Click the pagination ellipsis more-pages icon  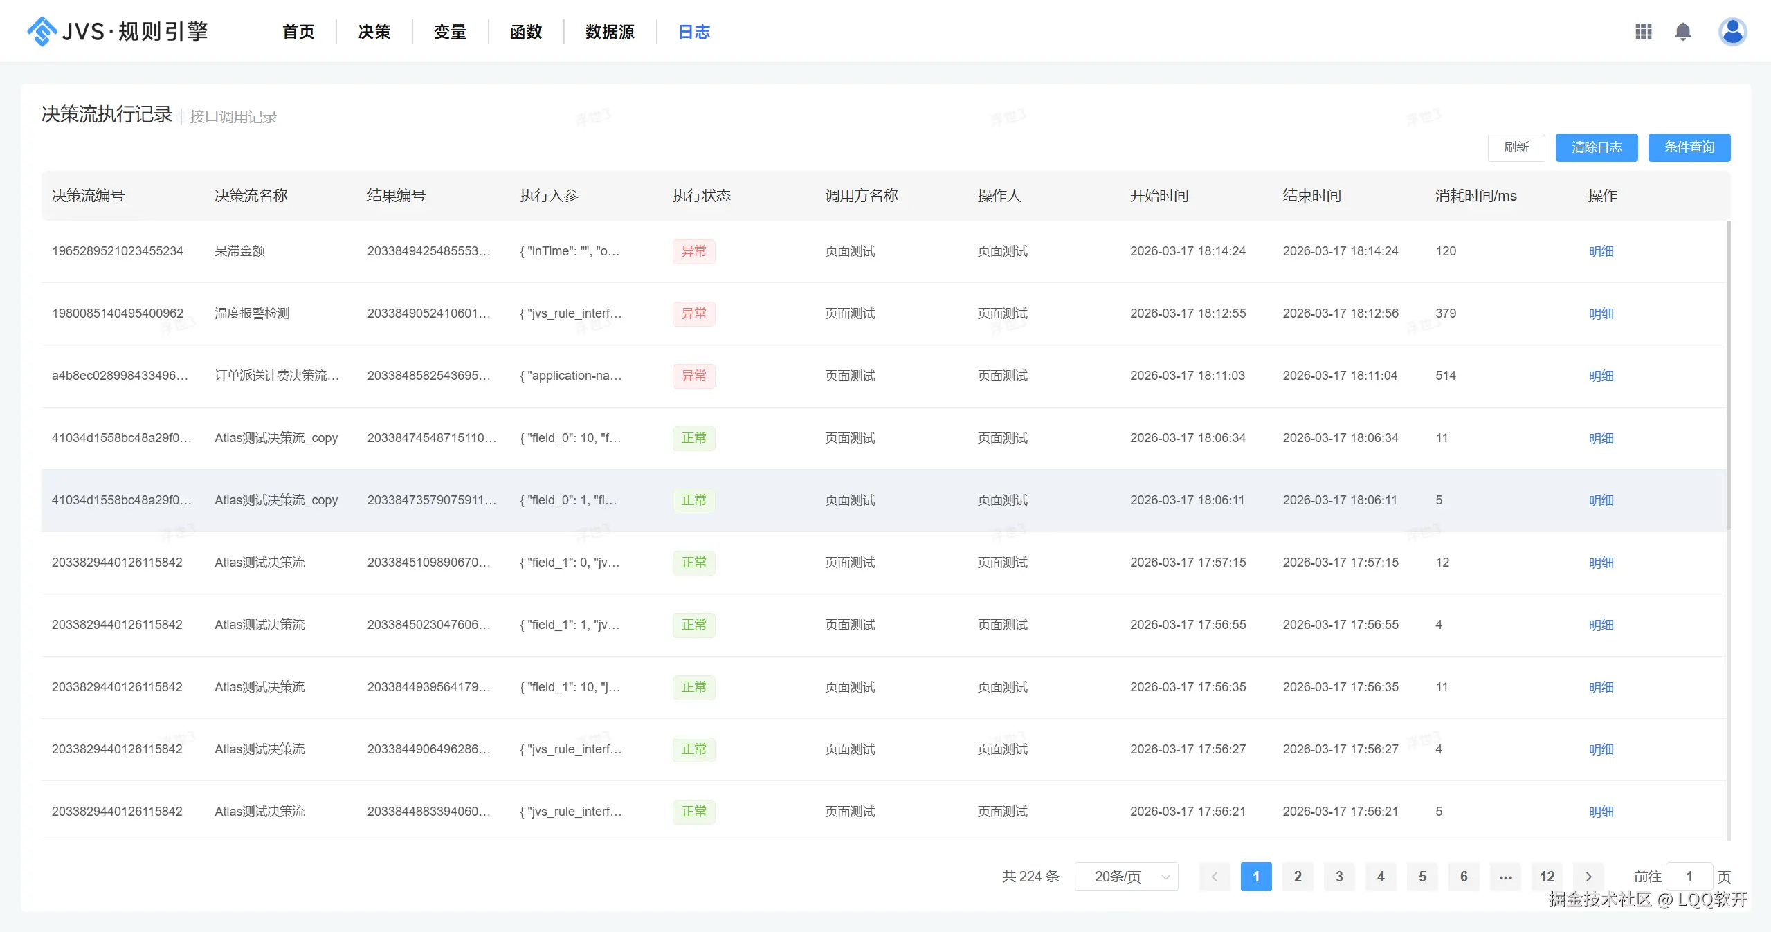pos(1505,877)
